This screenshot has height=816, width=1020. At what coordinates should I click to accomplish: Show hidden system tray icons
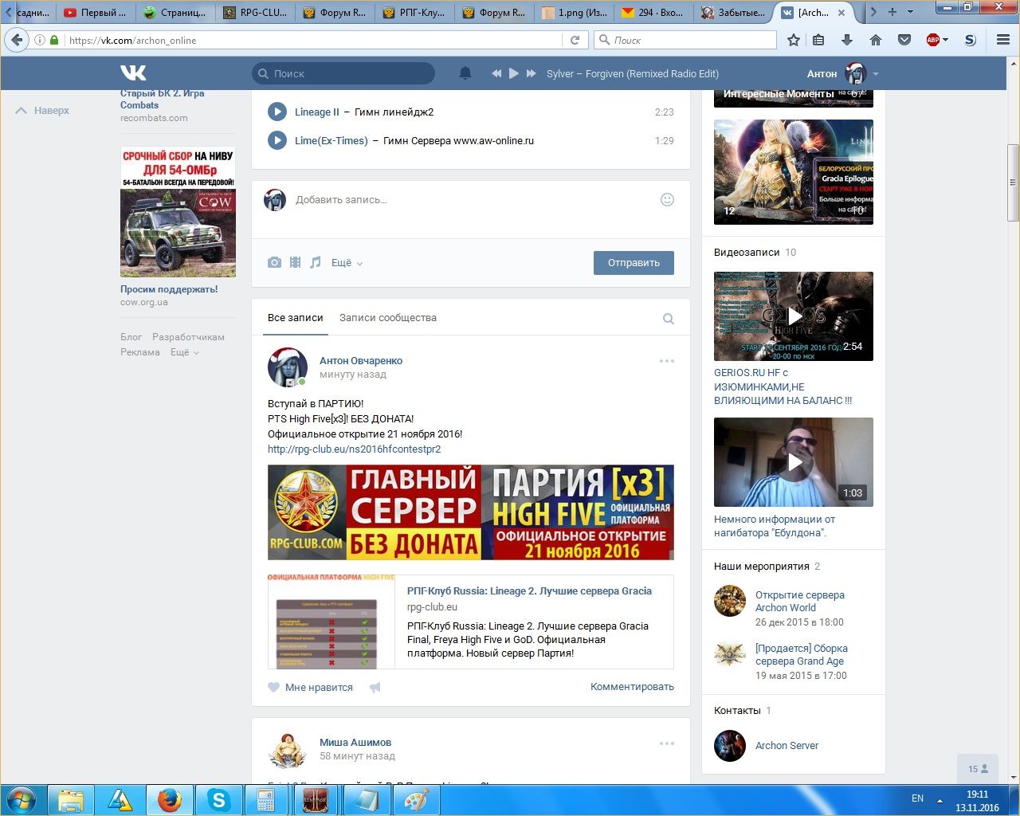pos(940,799)
